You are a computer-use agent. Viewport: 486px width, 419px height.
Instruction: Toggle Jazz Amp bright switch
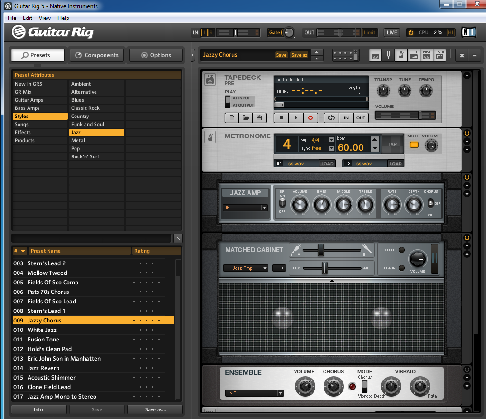(x=282, y=203)
